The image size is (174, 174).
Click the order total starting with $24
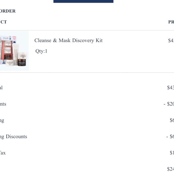coord(171,169)
